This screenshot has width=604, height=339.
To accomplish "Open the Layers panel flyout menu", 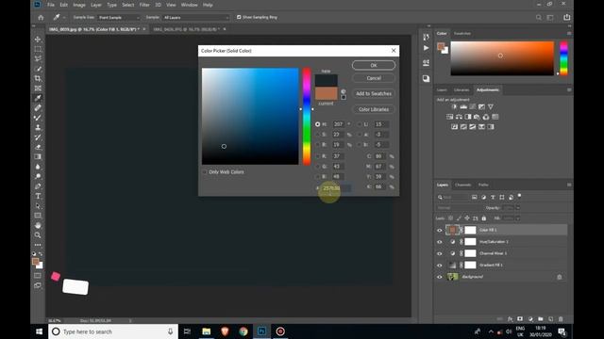I will (569, 185).
